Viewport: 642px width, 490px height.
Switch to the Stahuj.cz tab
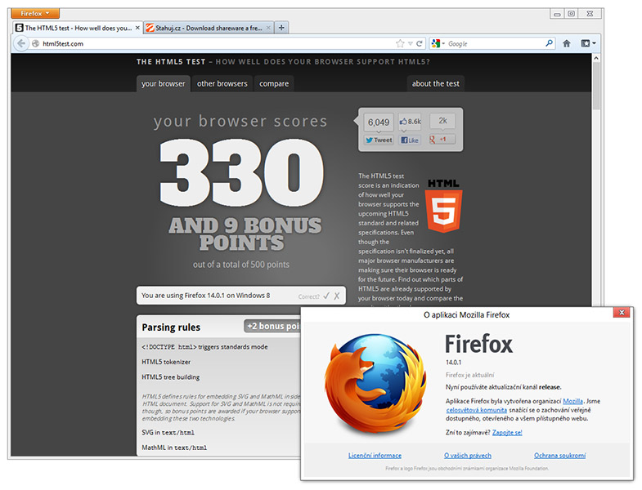point(209,28)
